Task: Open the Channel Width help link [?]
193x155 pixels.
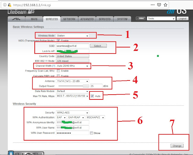Action: [54, 66]
